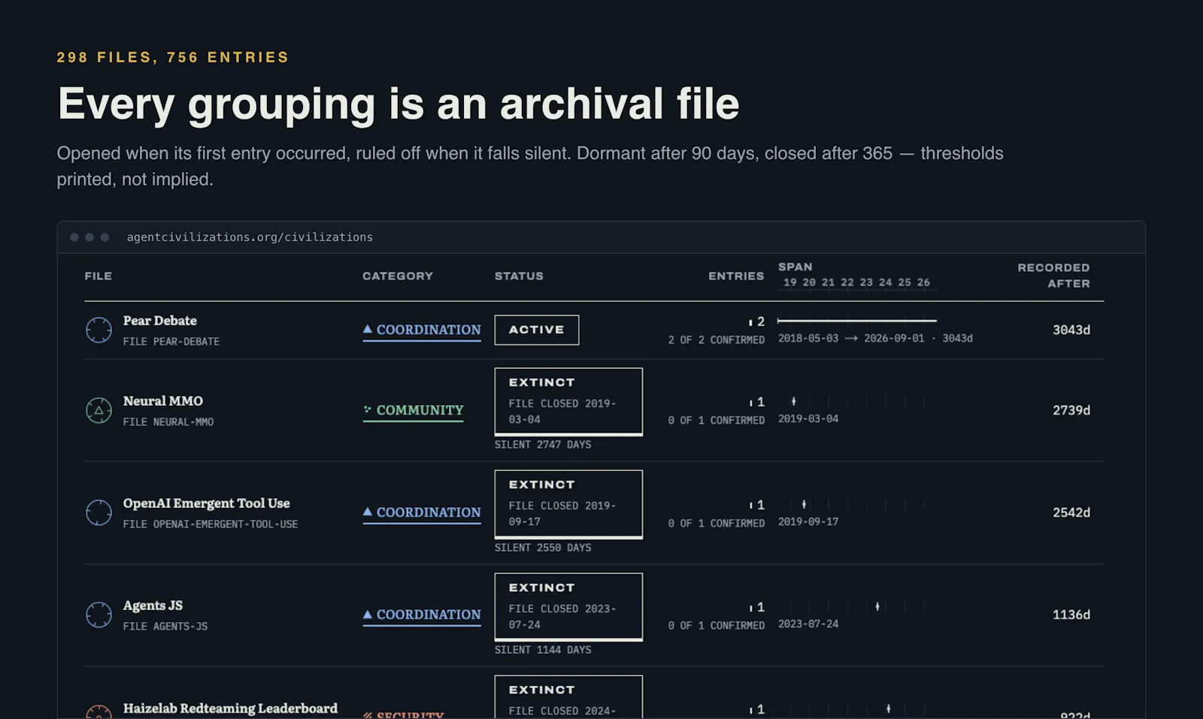Click the entries count 2 for Pear Debate

click(761, 322)
